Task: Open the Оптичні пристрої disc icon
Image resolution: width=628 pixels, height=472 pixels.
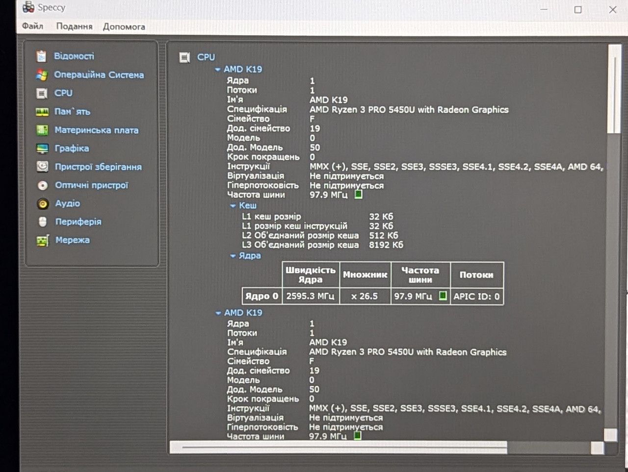Action: coord(43,185)
